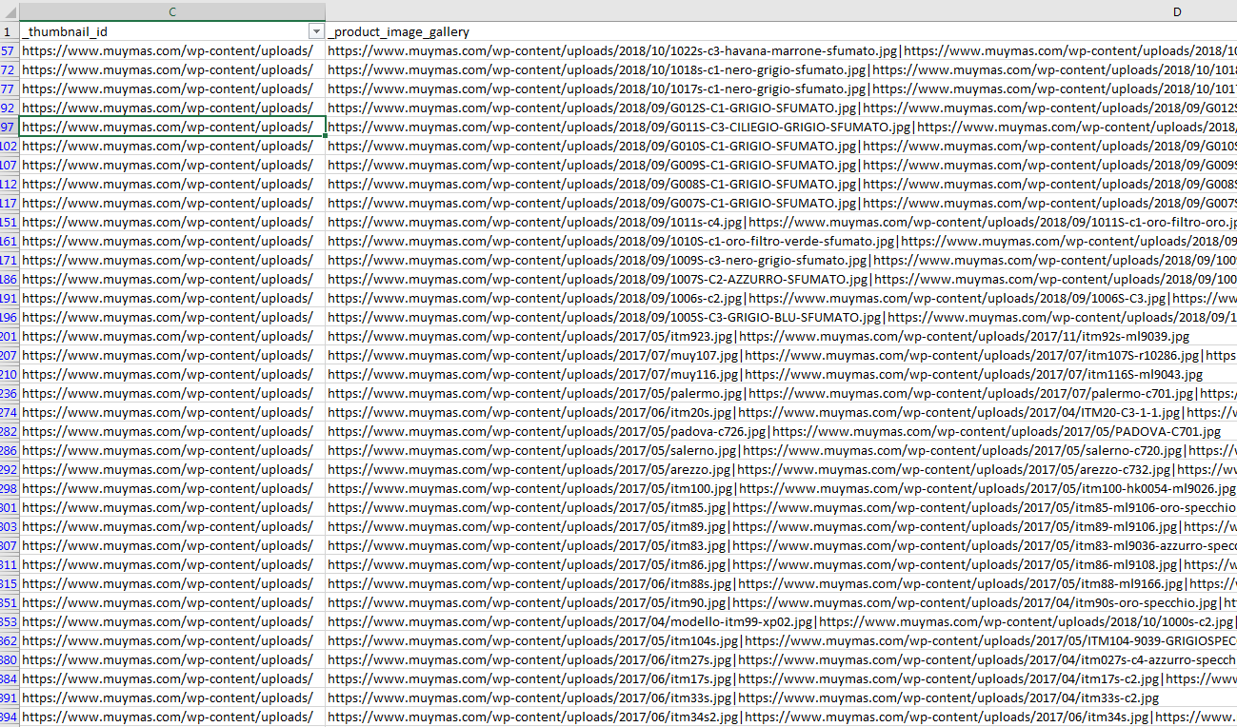Select gallery cell starting with salerno.jpg
1237x727 pixels.
point(781,450)
